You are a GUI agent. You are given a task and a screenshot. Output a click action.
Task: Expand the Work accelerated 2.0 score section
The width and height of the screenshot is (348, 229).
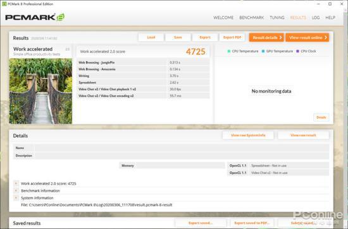pos(16,184)
